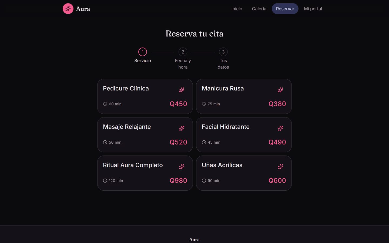Click the Q490 price
The height and width of the screenshot is (243, 389).
click(x=277, y=142)
